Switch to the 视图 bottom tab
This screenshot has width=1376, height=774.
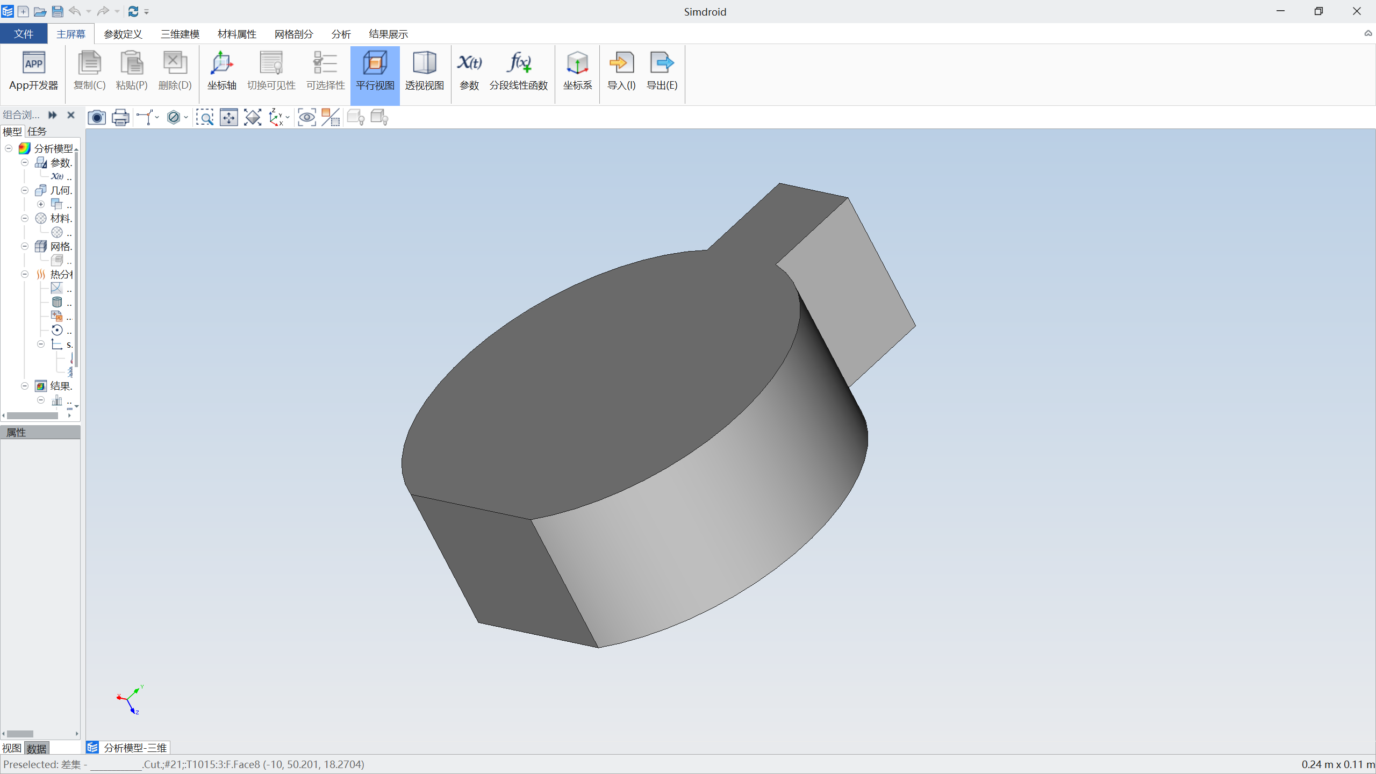12,748
